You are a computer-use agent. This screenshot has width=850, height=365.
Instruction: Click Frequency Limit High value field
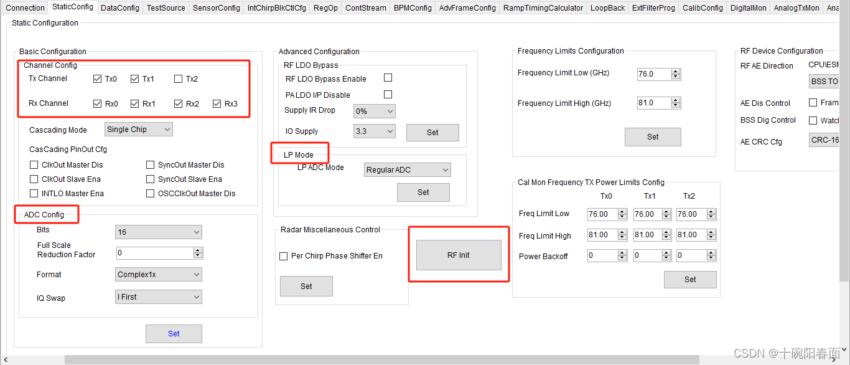tap(654, 103)
